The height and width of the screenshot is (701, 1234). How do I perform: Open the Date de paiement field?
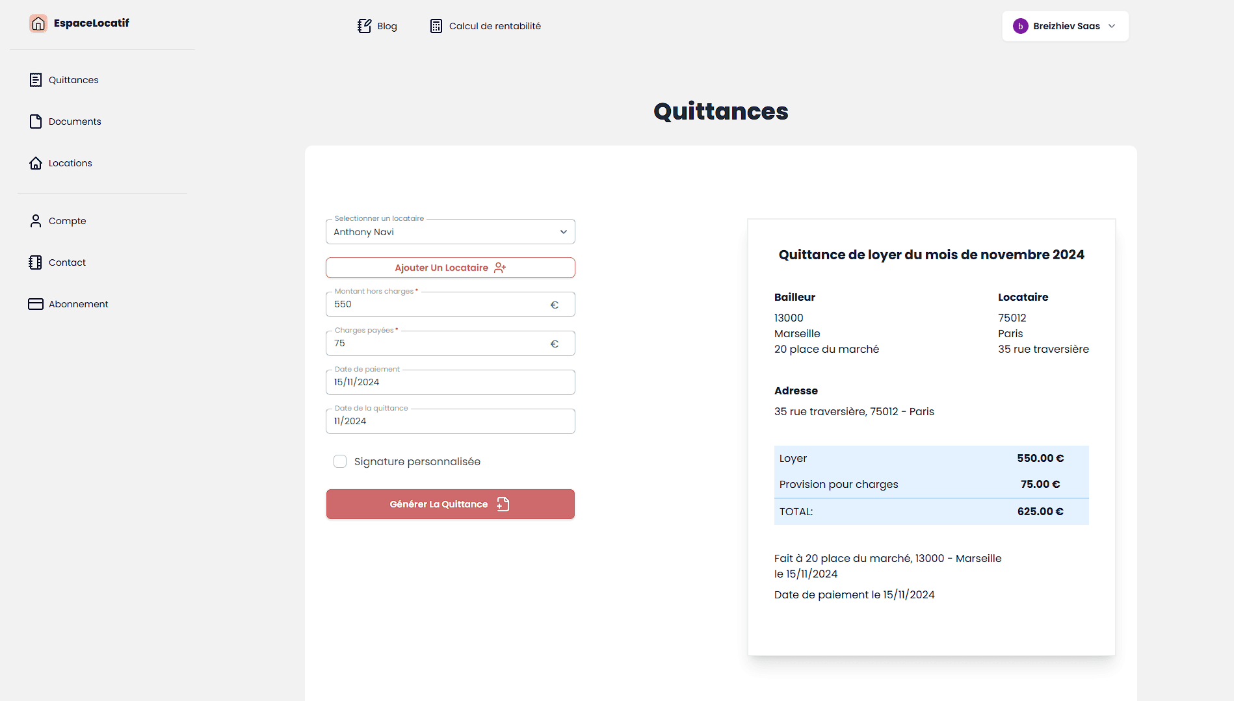click(x=450, y=382)
